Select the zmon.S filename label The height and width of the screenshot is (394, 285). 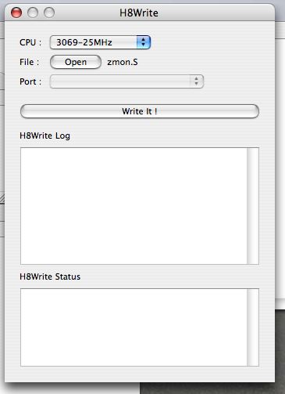pos(123,62)
